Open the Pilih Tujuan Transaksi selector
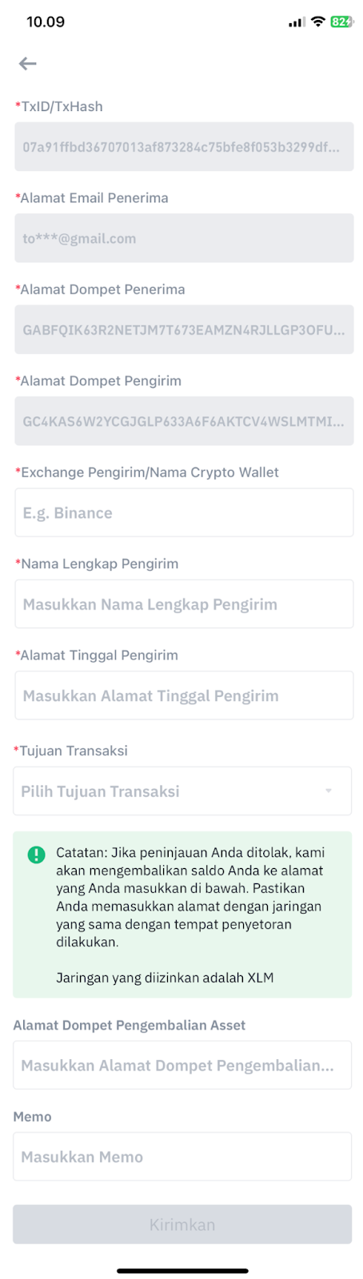This screenshot has width=363, height=1279. click(182, 791)
